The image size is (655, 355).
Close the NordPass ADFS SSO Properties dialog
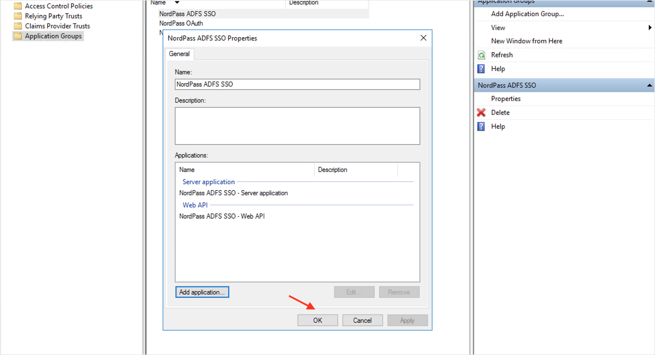[x=423, y=38]
